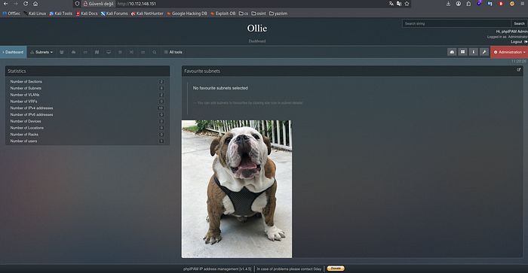Click the red round extension icon
Screen dimensions: 528x273
(x=501, y=4)
